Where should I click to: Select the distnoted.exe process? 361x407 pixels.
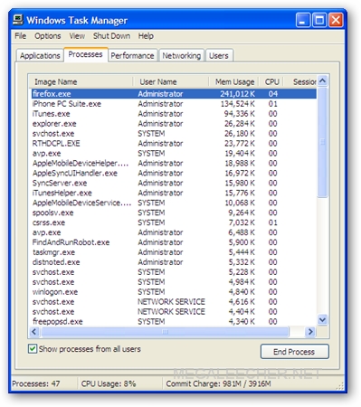pyautogui.click(x=174, y=262)
